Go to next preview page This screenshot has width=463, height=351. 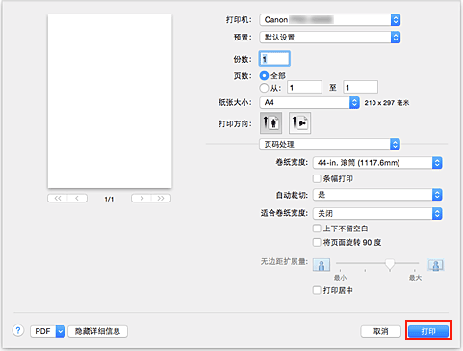[x=141, y=198]
